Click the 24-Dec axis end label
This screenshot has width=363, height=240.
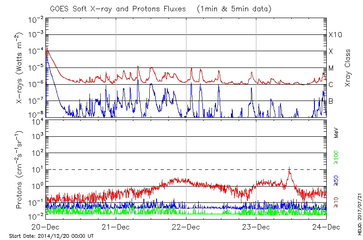(x=326, y=227)
